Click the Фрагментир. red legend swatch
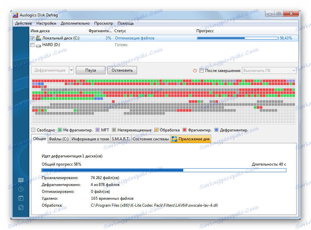This screenshot has height=230, width=311. pos(185,130)
